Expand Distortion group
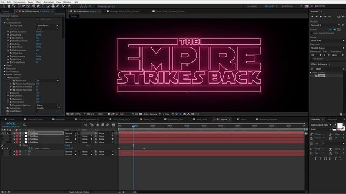346x194 pixels. click(x=5, y=68)
